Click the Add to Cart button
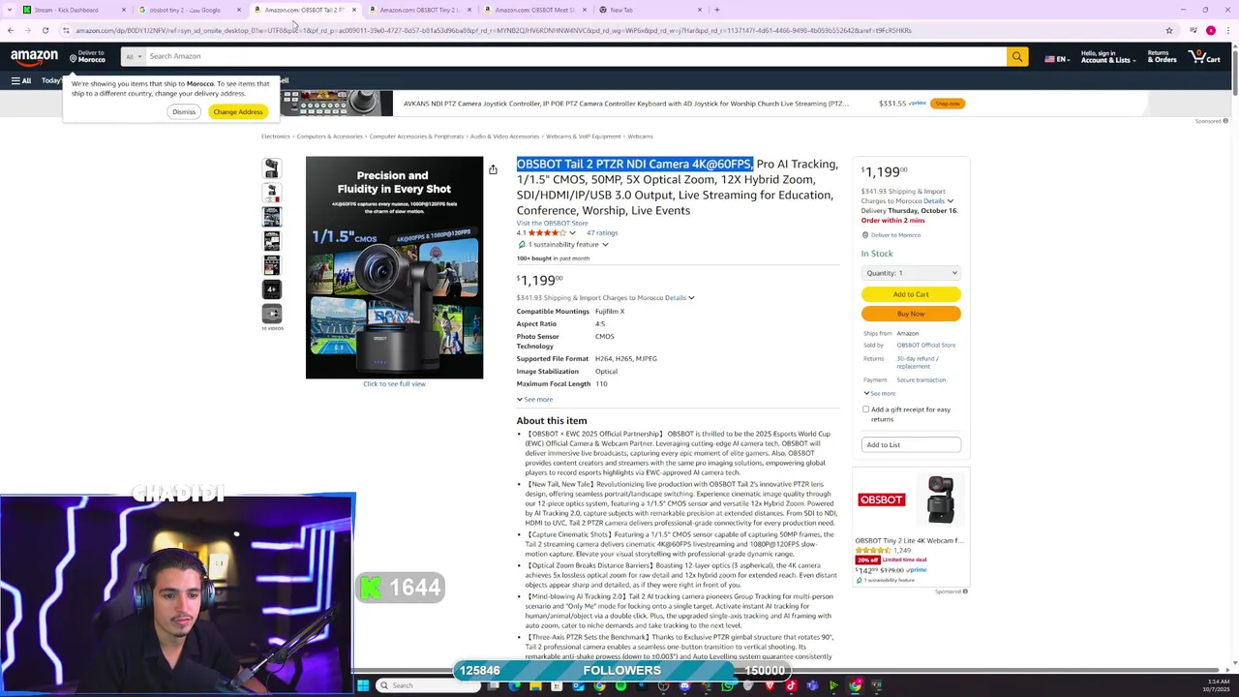Image resolution: width=1239 pixels, height=697 pixels. pos(911,294)
